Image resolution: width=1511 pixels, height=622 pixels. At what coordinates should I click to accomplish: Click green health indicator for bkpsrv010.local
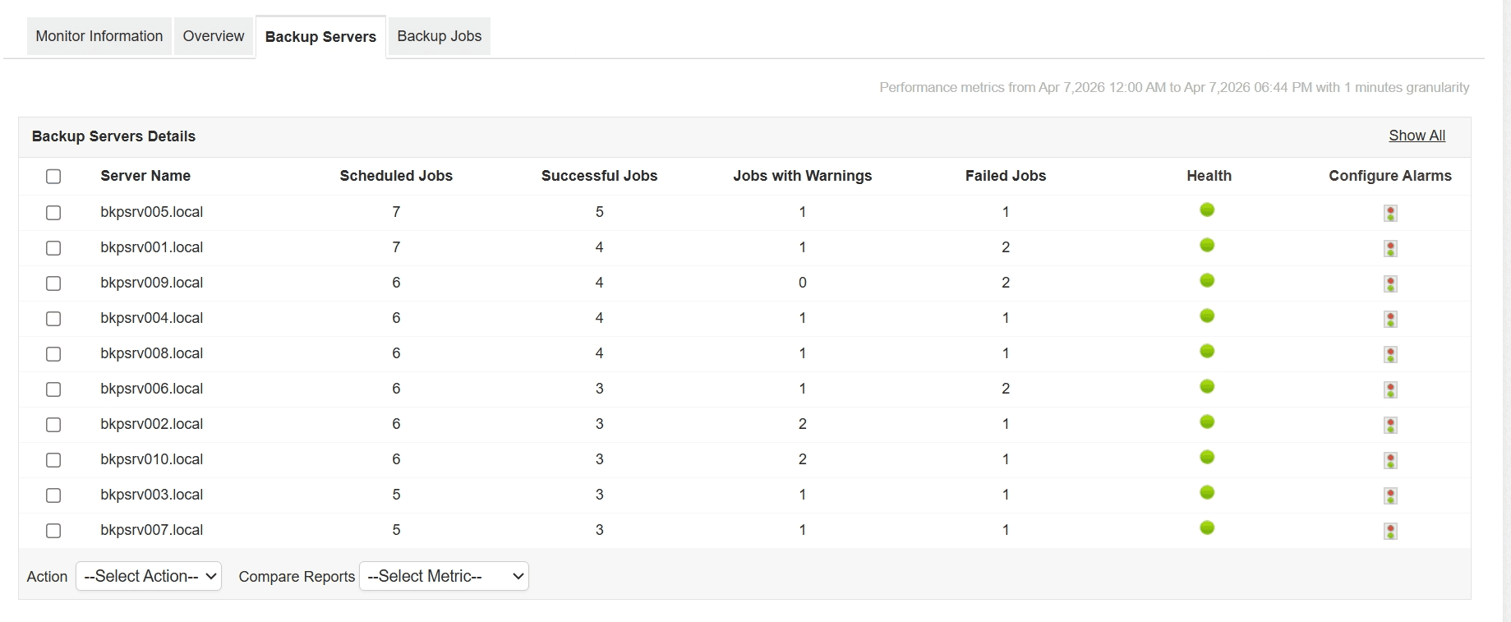click(1207, 457)
